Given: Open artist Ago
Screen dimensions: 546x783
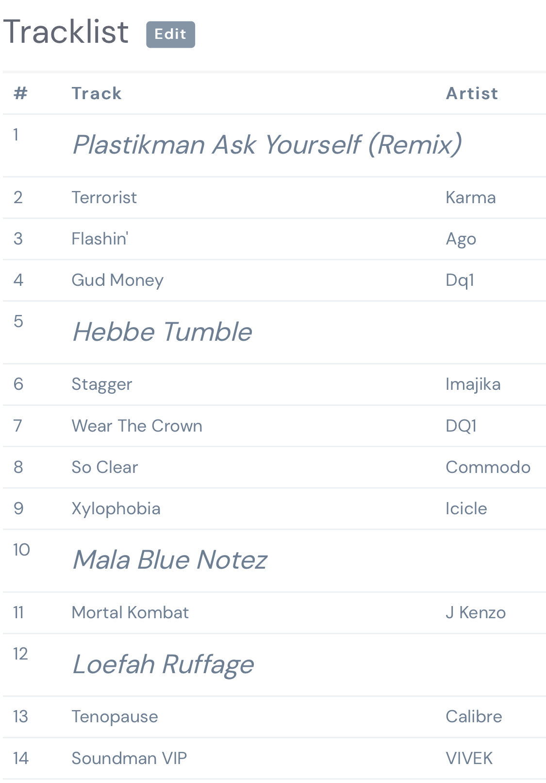Looking at the screenshot, I should click(461, 239).
